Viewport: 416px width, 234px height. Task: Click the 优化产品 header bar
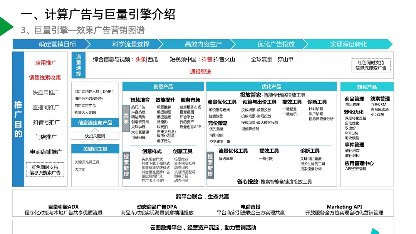click(271, 87)
